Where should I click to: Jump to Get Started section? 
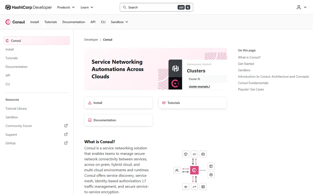click(246, 64)
